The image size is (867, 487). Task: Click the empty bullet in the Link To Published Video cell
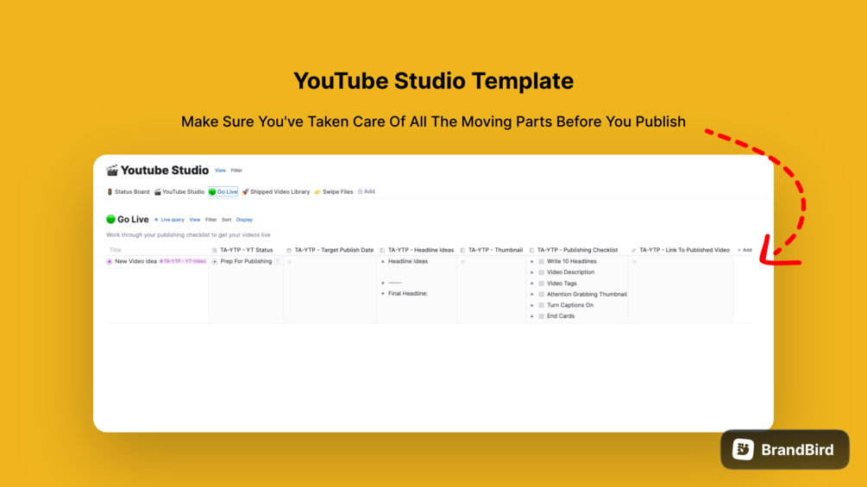point(634,262)
